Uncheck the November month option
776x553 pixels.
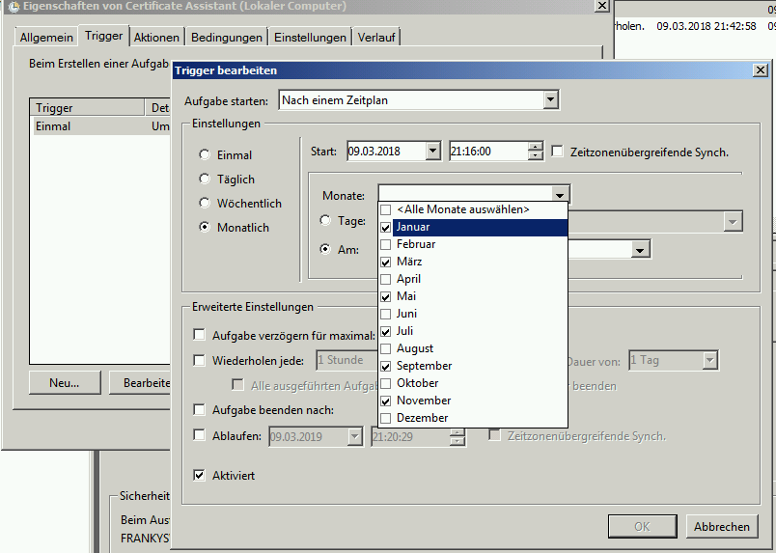click(x=386, y=401)
